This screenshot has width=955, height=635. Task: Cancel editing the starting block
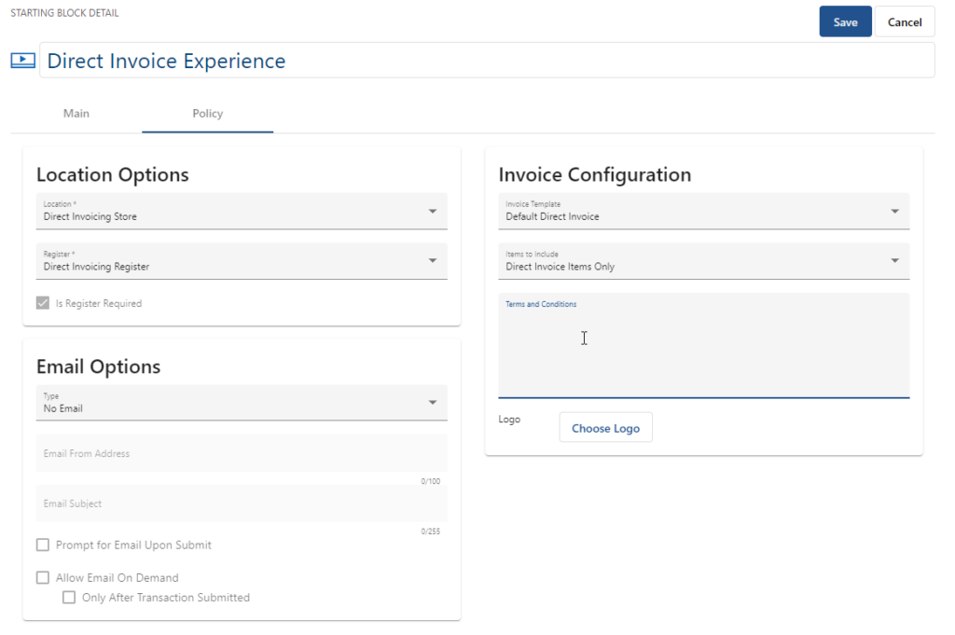(904, 21)
